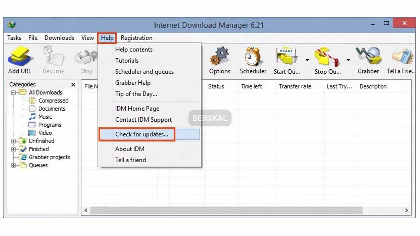Screen dimensions: 420x236
Task: Open Start Queue dropdown arrow
Action: [307, 60]
